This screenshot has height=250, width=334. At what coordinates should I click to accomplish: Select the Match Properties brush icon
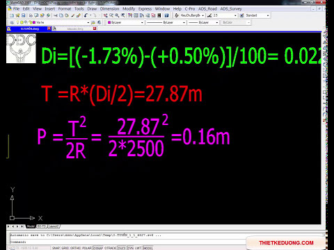coord(79,15)
